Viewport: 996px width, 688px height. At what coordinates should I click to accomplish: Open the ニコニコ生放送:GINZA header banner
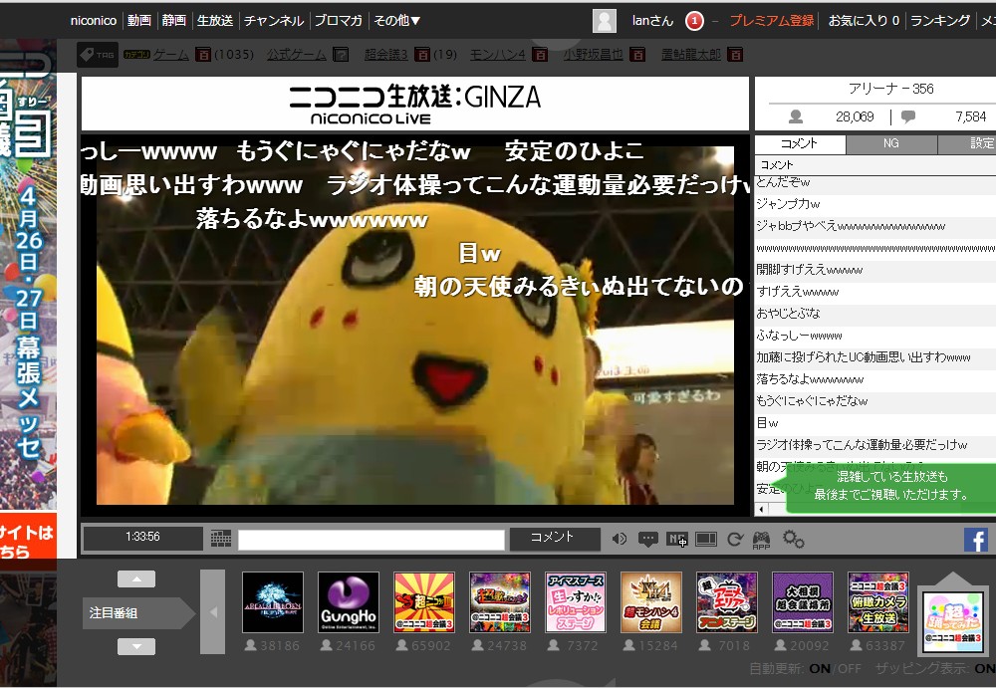click(414, 105)
